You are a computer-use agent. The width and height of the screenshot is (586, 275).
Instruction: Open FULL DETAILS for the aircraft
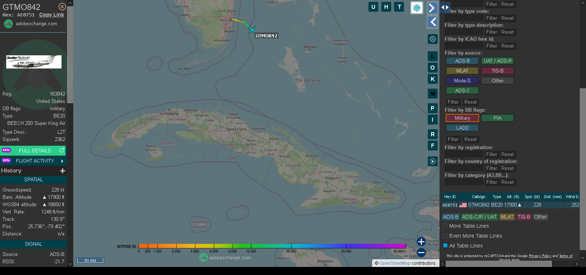pyautogui.click(x=33, y=150)
